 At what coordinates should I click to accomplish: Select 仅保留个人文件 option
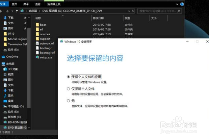click(68, 89)
